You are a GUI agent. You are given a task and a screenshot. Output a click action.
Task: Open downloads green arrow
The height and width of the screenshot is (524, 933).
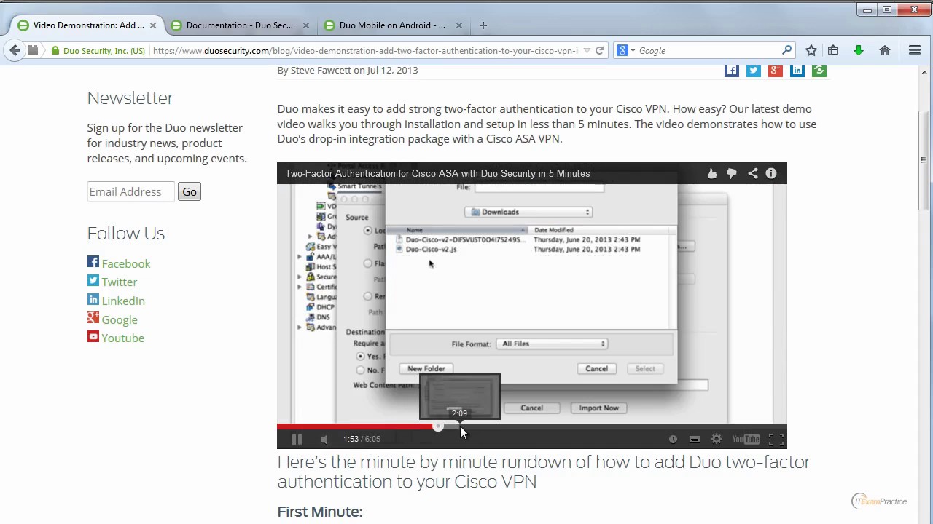point(859,51)
